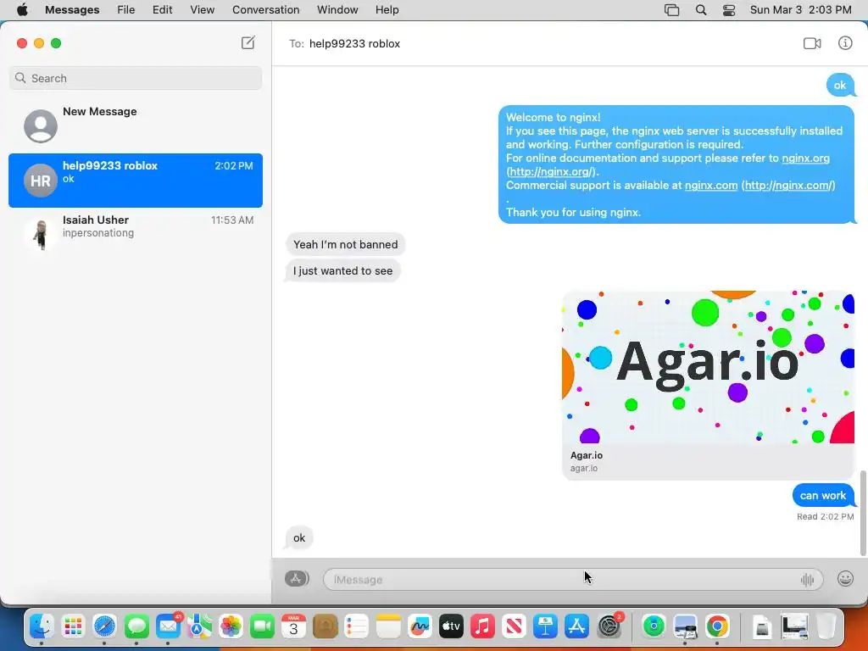Follow the http://nginx.com/ link
This screenshot has height=651, width=868.
788,185
